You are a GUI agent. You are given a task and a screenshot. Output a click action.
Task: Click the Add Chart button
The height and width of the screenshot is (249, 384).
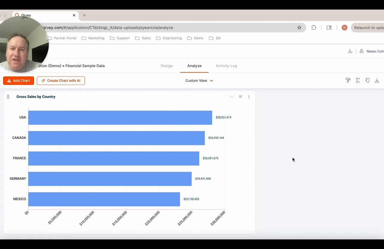(18, 81)
